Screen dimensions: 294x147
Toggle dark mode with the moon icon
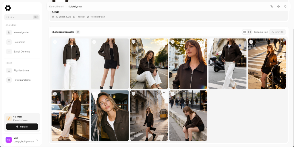pyautogui.click(x=278, y=6)
